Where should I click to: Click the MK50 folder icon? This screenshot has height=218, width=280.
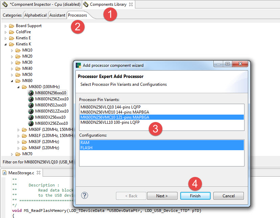point(18,75)
